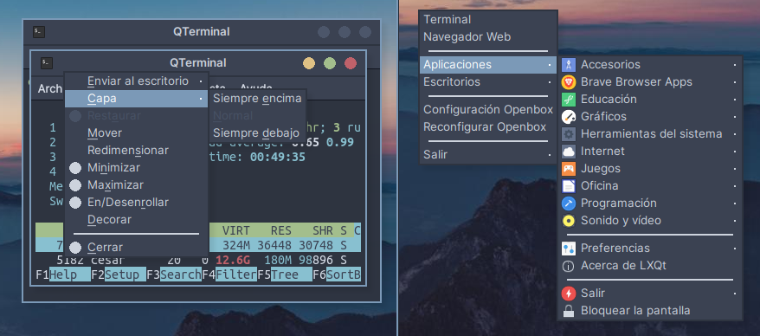Screen dimensions: 760x336
Task: Click the Internet cloud icon
Action: [568, 152]
